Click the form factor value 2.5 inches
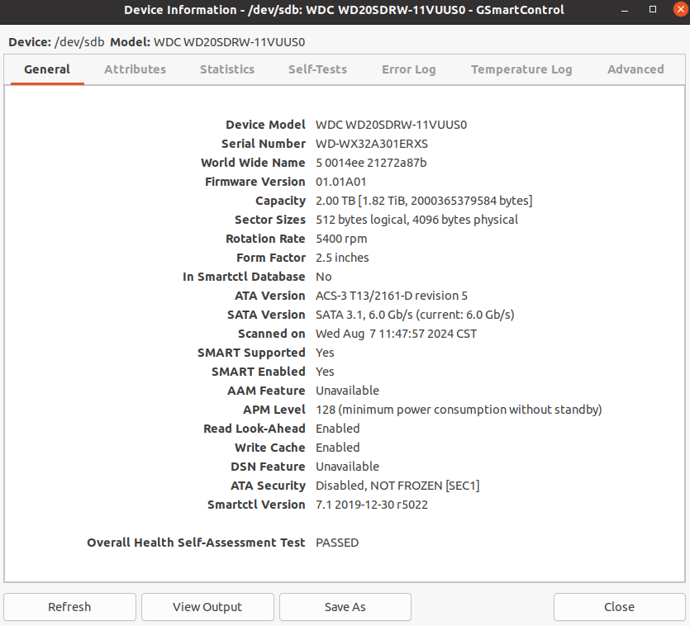690x626 pixels. tap(342, 258)
